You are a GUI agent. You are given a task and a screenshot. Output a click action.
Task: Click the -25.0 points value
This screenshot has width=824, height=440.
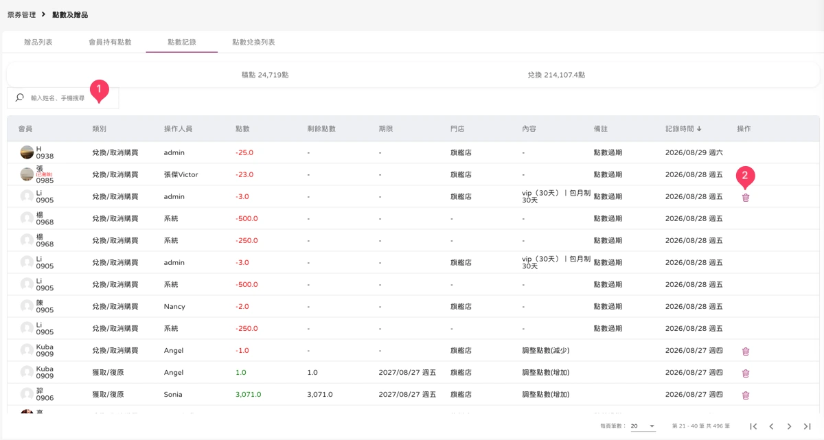coord(244,152)
